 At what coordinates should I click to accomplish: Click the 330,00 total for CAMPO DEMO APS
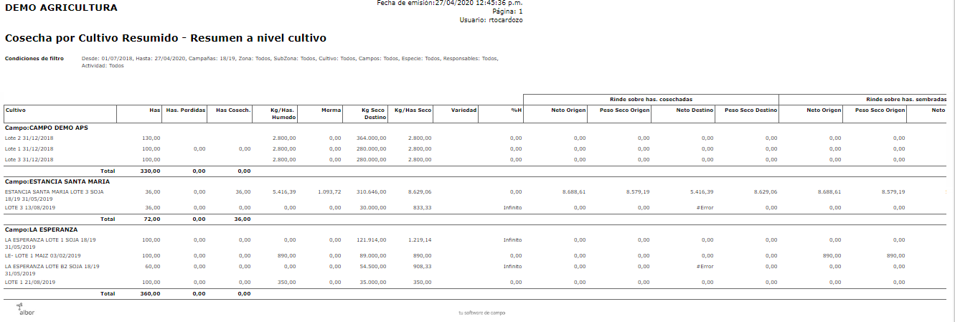[x=151, y=171]
